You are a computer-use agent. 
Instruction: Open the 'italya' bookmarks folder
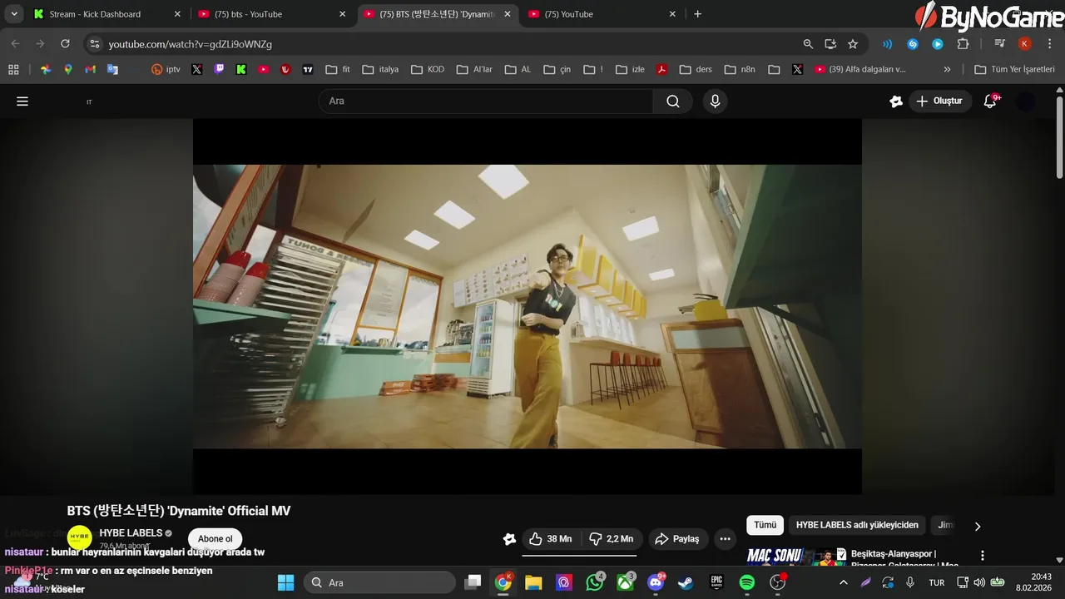pyautogui.click(x=381, y=70)
